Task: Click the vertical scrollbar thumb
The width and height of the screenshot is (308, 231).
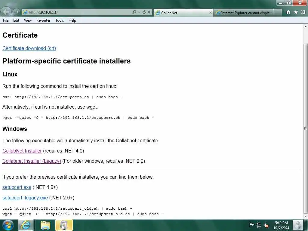Action: pyautogui.click(x=306, y=128)
